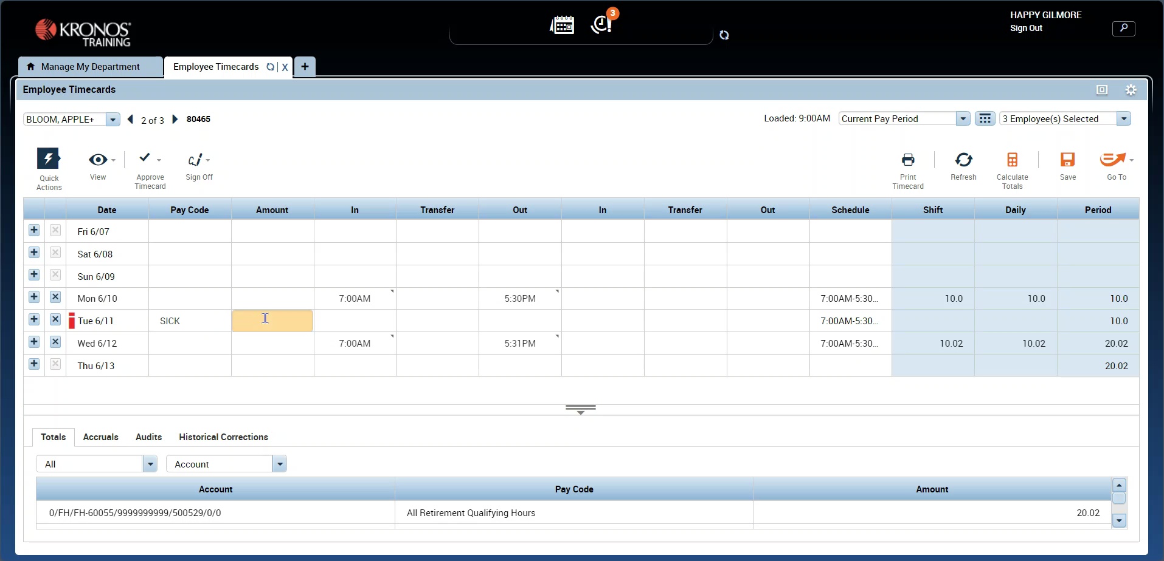Open the alerts clock icon with badge
Viewport: 1164px width, 561px height.
tap(601, 24)
